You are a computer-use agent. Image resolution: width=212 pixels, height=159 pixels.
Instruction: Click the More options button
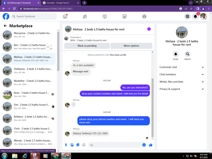[131, 46]
